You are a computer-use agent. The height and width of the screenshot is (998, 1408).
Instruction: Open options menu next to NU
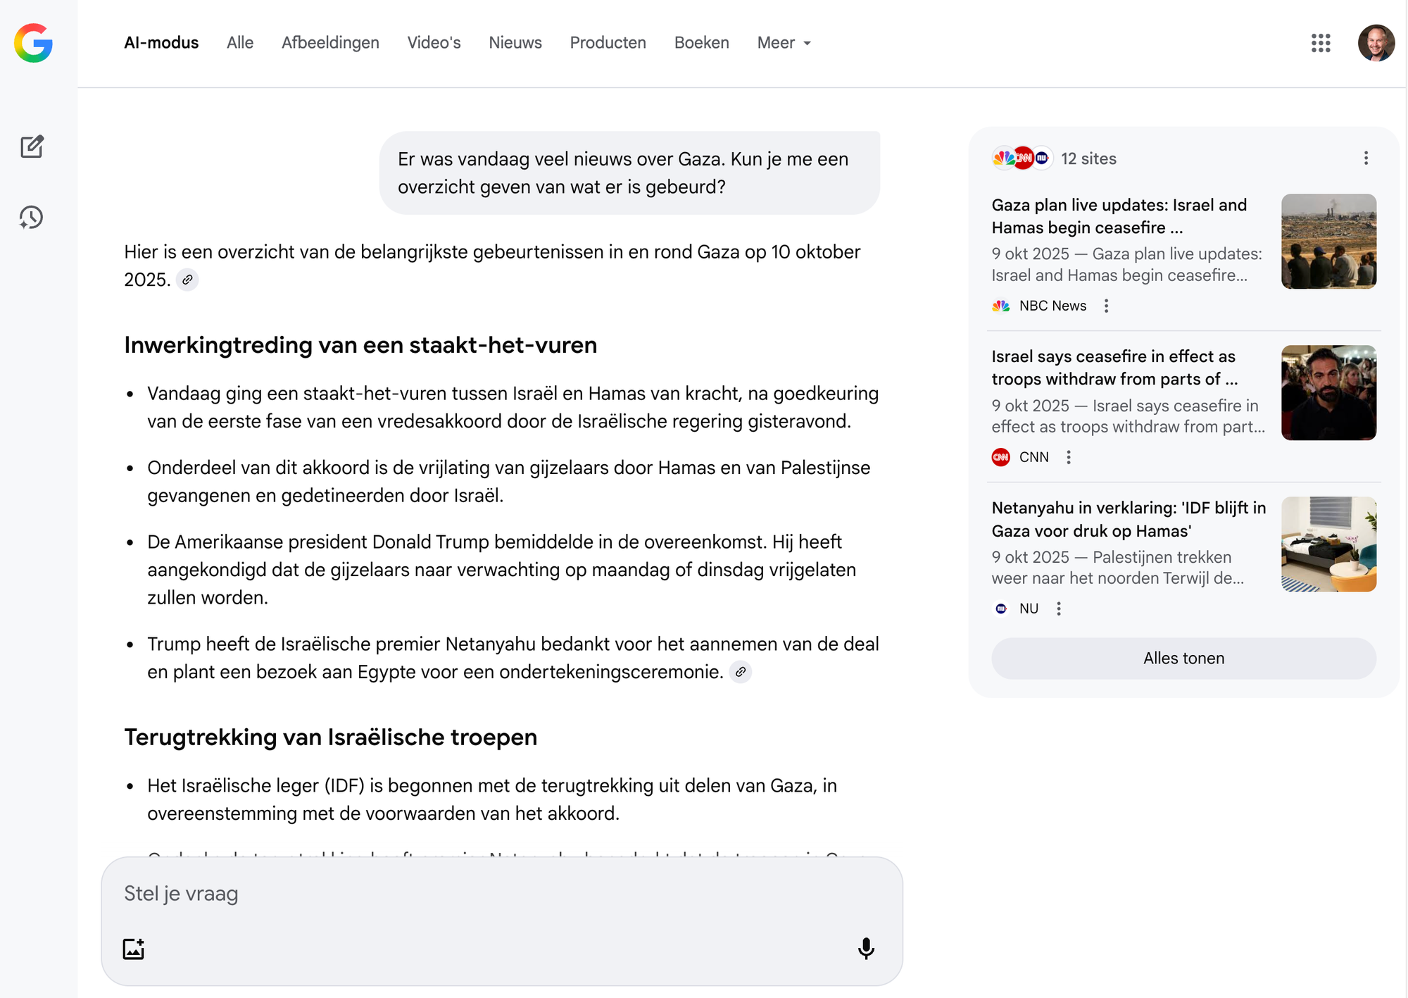1059,609
